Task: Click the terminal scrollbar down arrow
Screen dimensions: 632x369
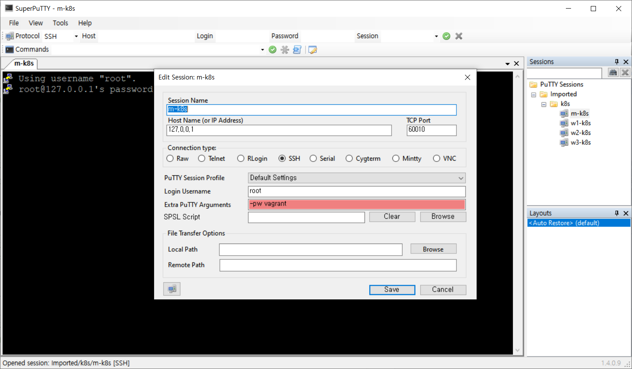Action: point(518,350)
